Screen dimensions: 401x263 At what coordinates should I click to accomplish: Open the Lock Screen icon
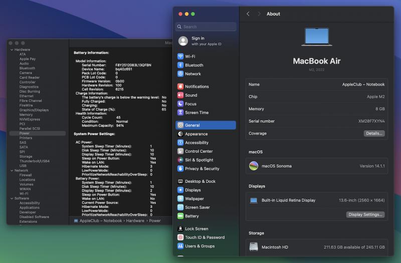180,228
